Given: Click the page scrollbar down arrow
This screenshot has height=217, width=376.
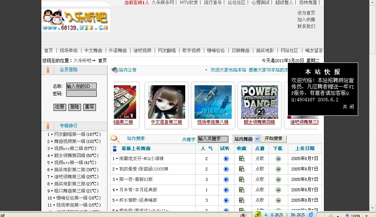Looking at the screenshot, I should pos(372,208).
